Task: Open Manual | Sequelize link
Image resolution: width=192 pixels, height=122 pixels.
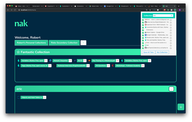Action: tap(61, 61)
